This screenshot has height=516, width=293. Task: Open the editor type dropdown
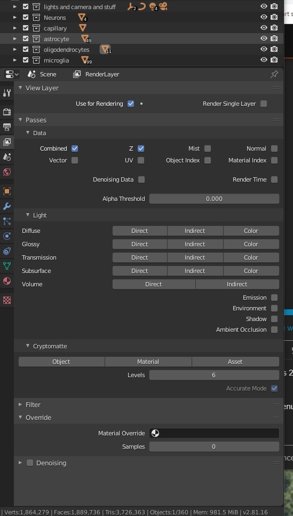point(12,74)
